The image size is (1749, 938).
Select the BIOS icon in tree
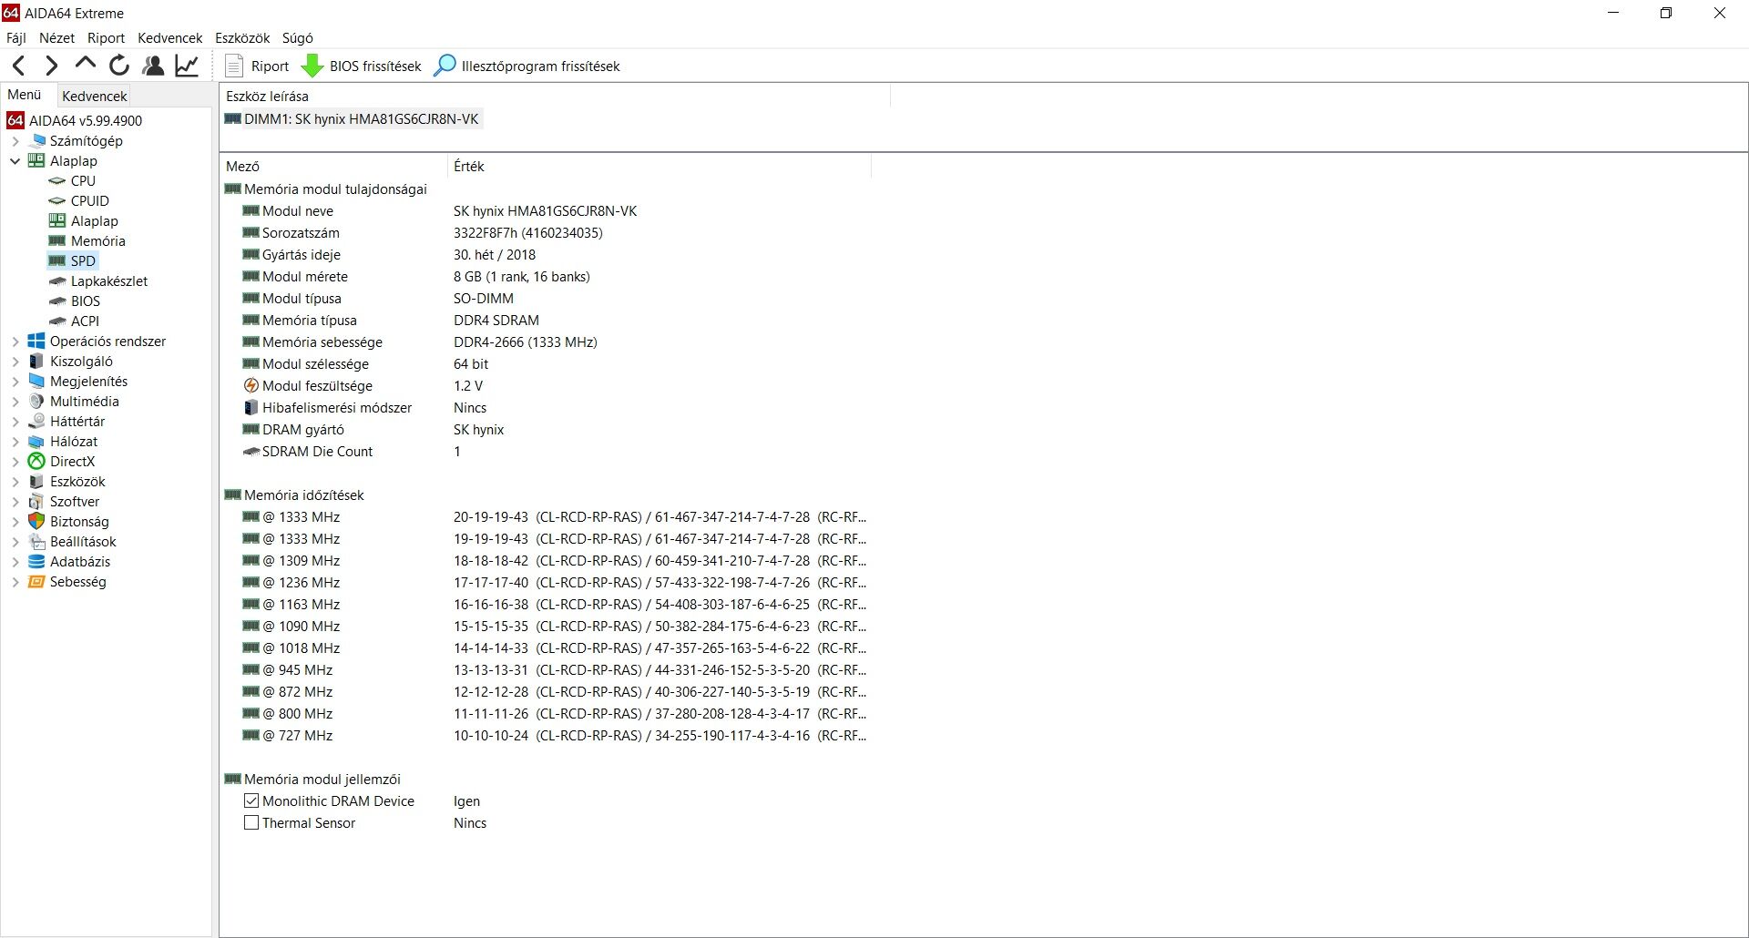click(57, 301)
